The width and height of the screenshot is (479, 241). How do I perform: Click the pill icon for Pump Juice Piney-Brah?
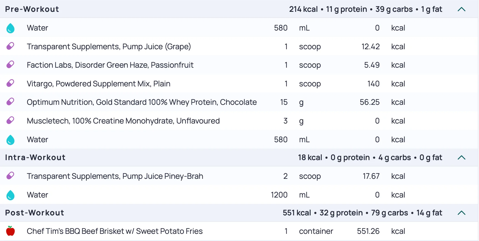pyautogui.click(x=10, y=176)
